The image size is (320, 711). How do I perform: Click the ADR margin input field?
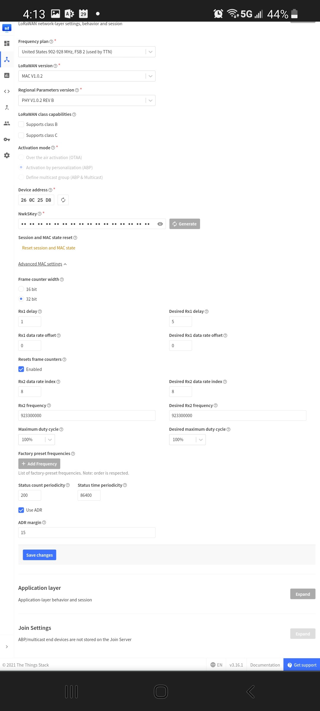87,533
